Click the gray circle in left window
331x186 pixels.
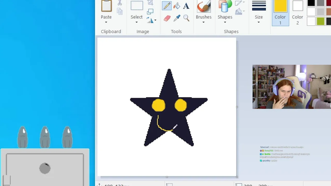point(45,168)
